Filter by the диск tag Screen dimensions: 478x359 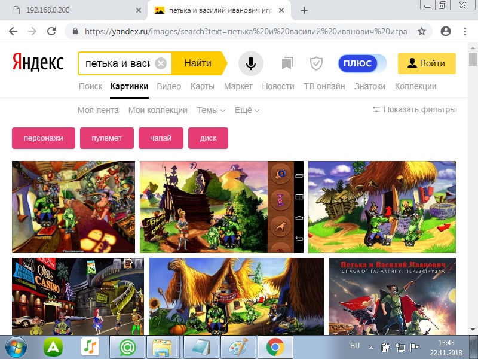(208, 138)
